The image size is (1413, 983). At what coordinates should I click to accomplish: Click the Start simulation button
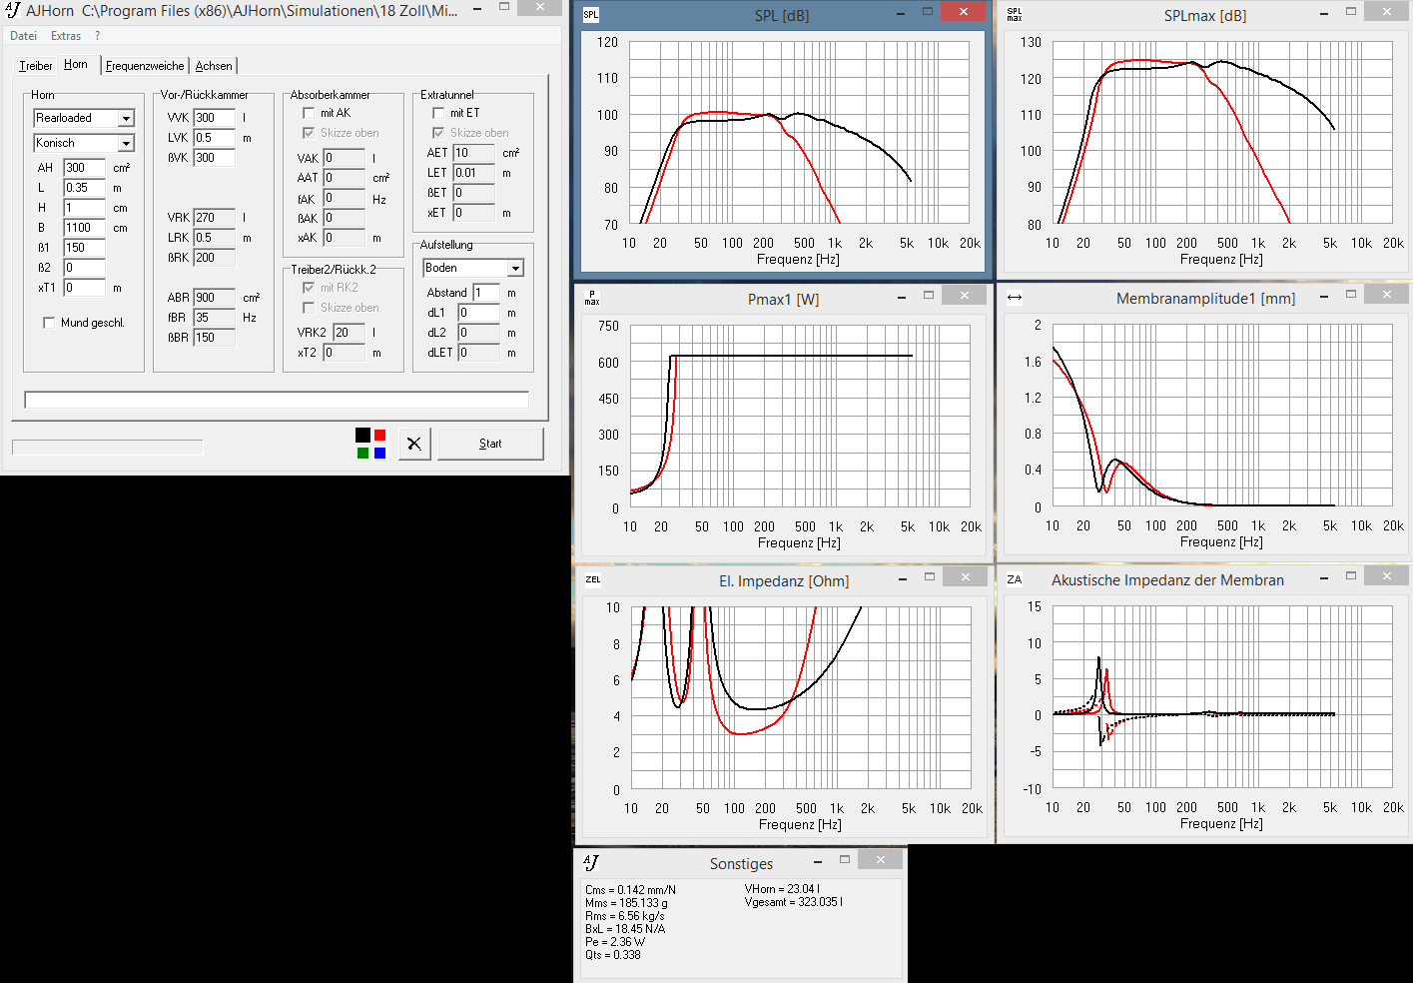point(490,444)
